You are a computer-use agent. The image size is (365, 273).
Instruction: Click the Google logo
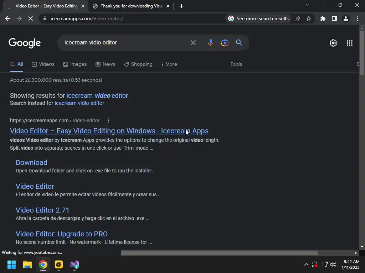click(25, 43)
